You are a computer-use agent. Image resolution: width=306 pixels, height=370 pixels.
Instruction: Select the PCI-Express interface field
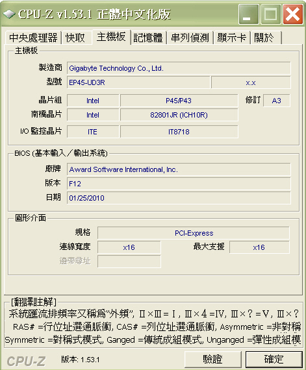click(194, 233)
